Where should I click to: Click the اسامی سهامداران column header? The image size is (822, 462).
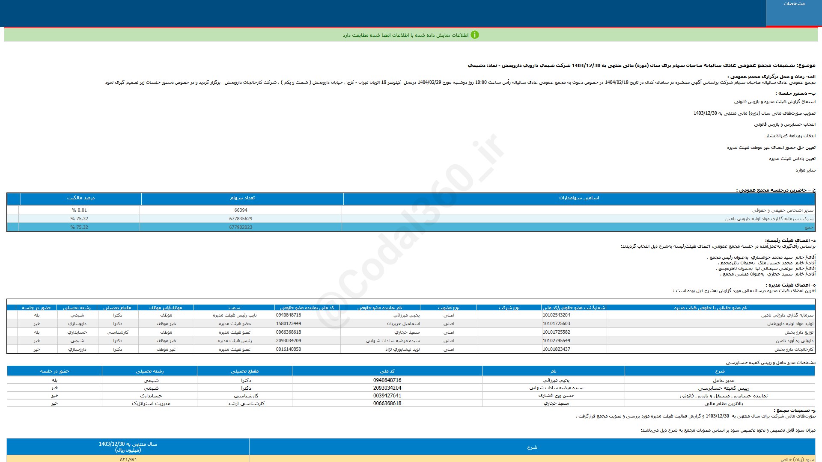[x=579, y=198]
